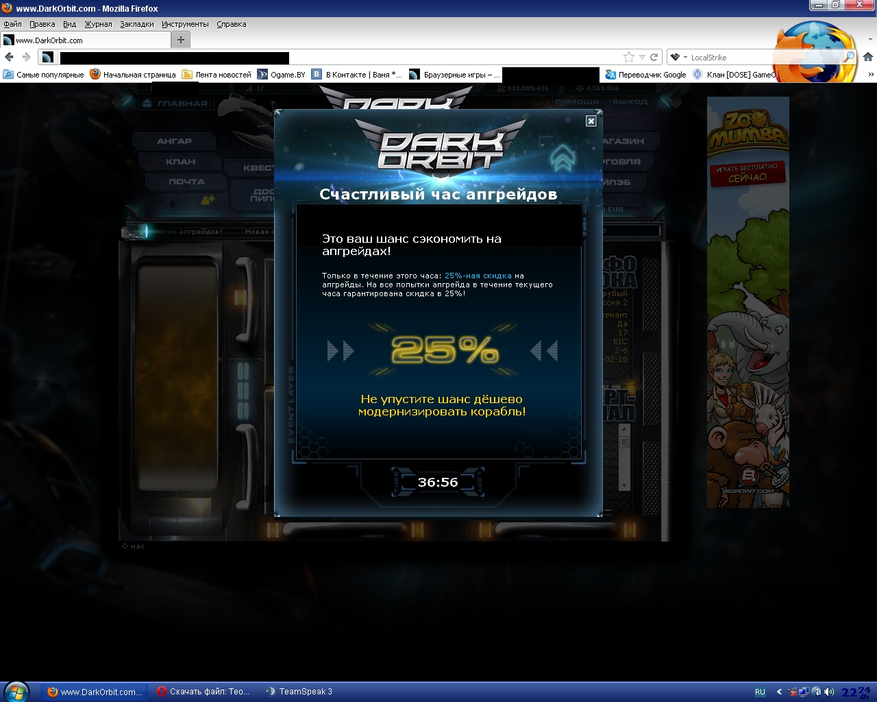Image resolution: width=877 pixels, height=702 pixels.
Task: Open the address bar history dropdown arrow
Action: 642,58
